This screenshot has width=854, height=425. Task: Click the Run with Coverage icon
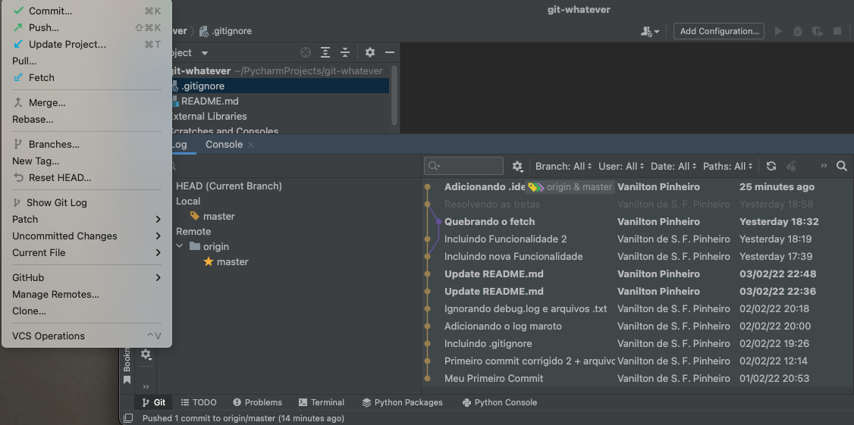tap(818, 32)
